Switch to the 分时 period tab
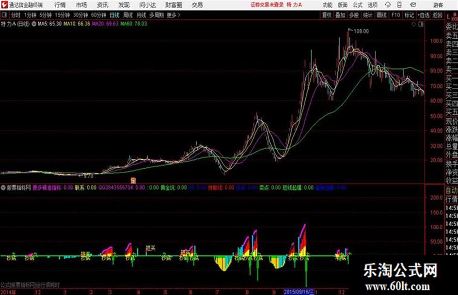 pyautogui.click(x=16, y=15)
